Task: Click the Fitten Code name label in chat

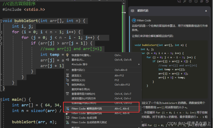Action: (144, 21)
